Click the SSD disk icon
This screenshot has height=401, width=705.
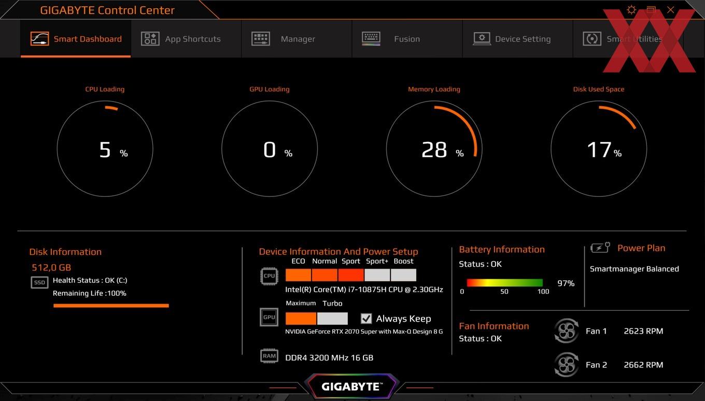pos(40,282)
